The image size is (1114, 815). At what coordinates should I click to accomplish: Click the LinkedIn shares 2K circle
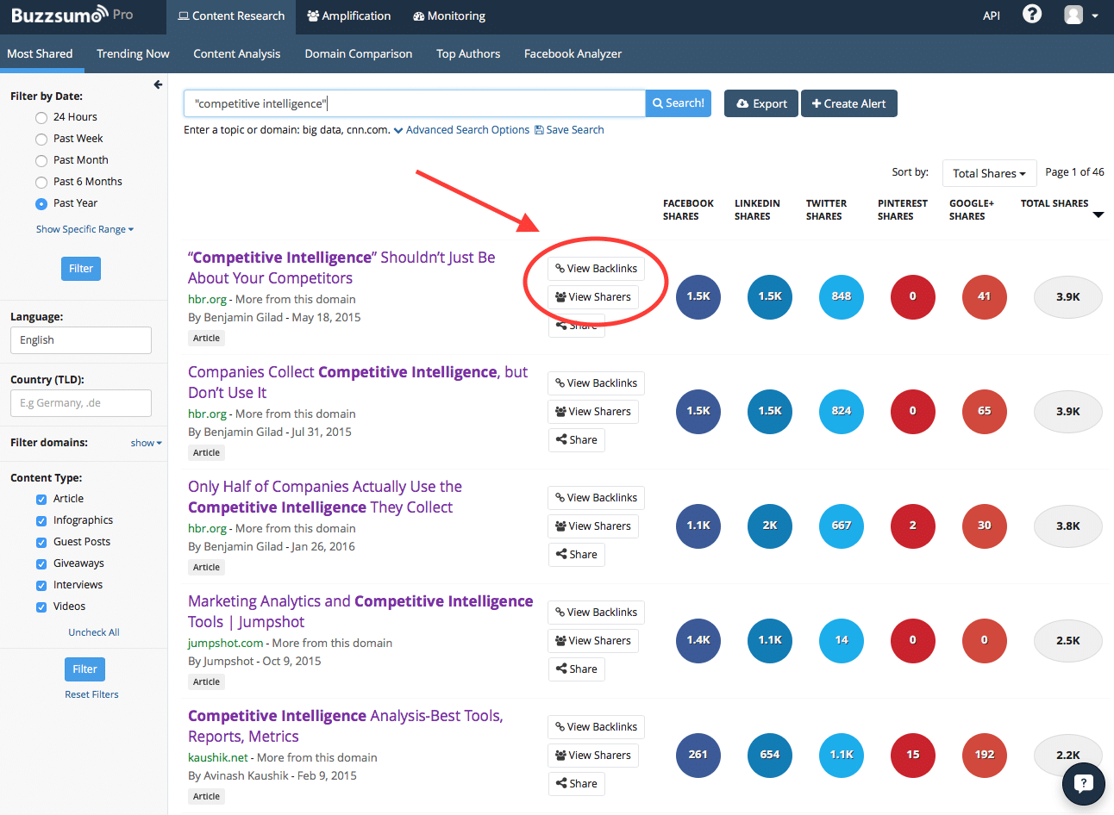pyautogui.click(x=770, y=526)
